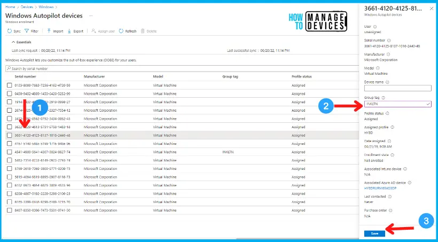Click the Assign user toolbar button
Screen dimensions: 438x242
point(103,31)
